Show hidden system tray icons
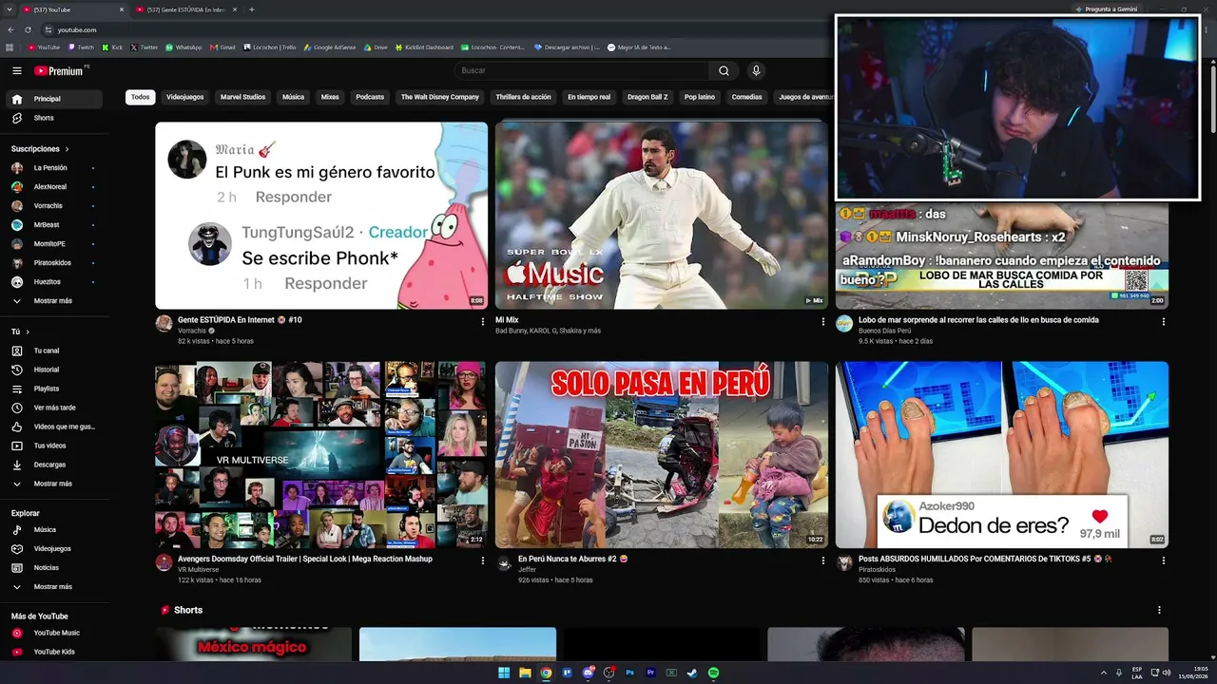 [x=1104, y=673]
